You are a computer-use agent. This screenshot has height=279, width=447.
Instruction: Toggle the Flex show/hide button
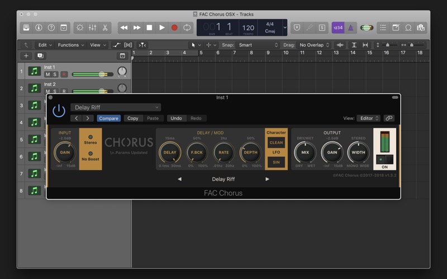[128, 45]
